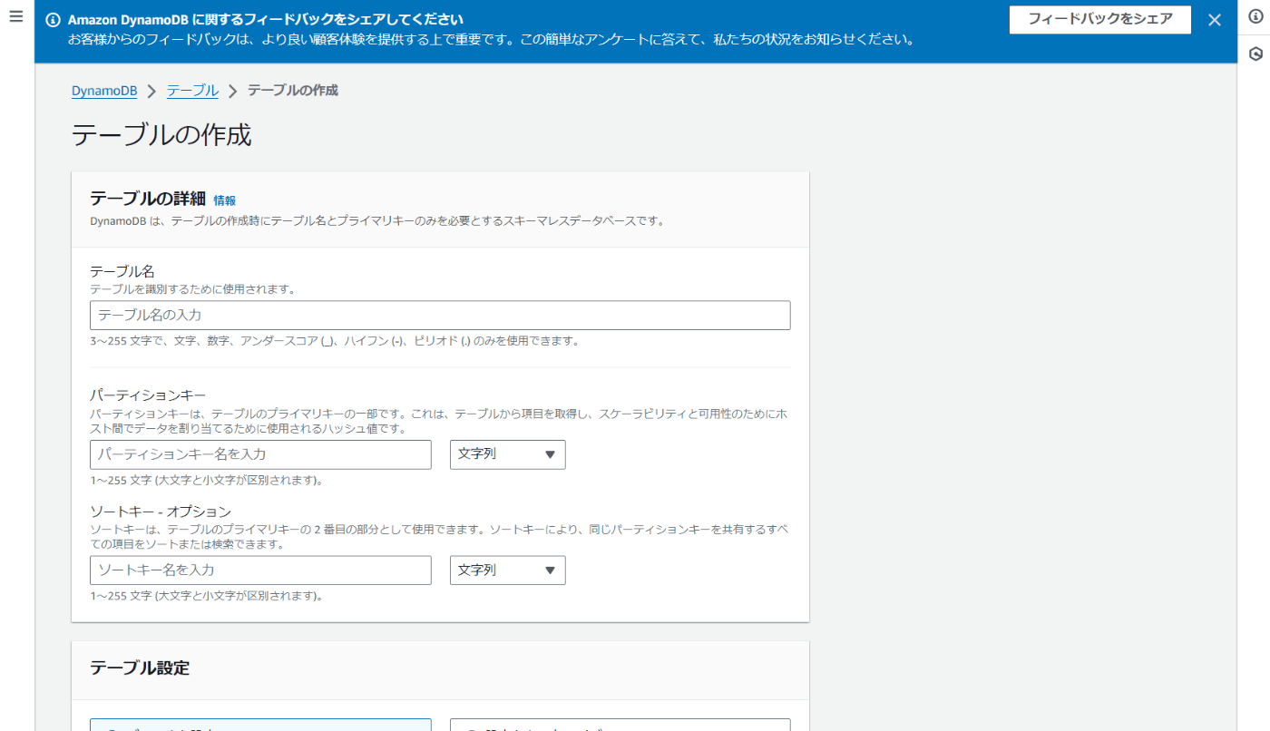Click the 'Amazon DynamoDB に関するフィードバック' banner title
1270x731 pixels.
click(266, 19)
